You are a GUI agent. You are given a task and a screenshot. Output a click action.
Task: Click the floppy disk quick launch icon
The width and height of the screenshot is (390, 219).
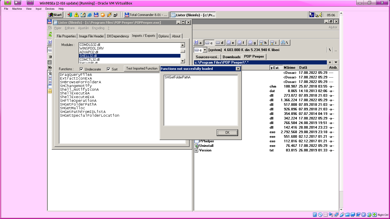[x=96, y=15]
